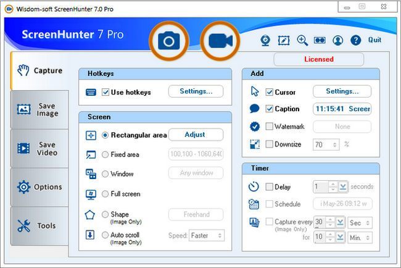Image resolution: width=401 pixels, height=268 pixels.
Task: Click the watermark badge icon
Action: (255, 127)
